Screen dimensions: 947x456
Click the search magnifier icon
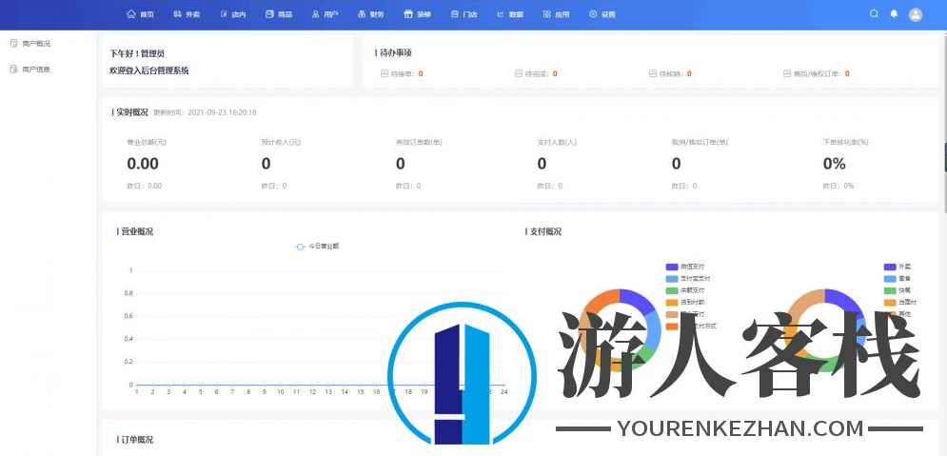point(874,14)
